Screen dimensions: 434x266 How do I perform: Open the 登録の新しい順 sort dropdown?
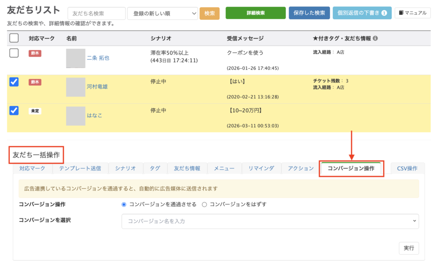click(x=162, y=14)
